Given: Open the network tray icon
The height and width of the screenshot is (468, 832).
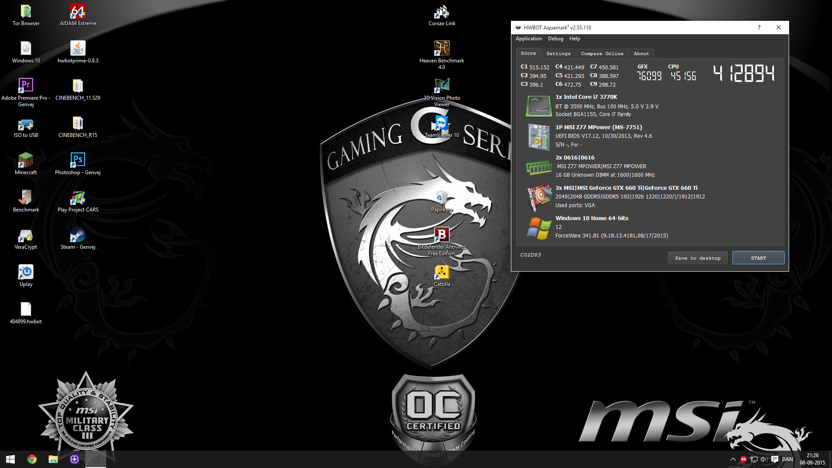Looking at the screenshot, I should pos(754,459).
